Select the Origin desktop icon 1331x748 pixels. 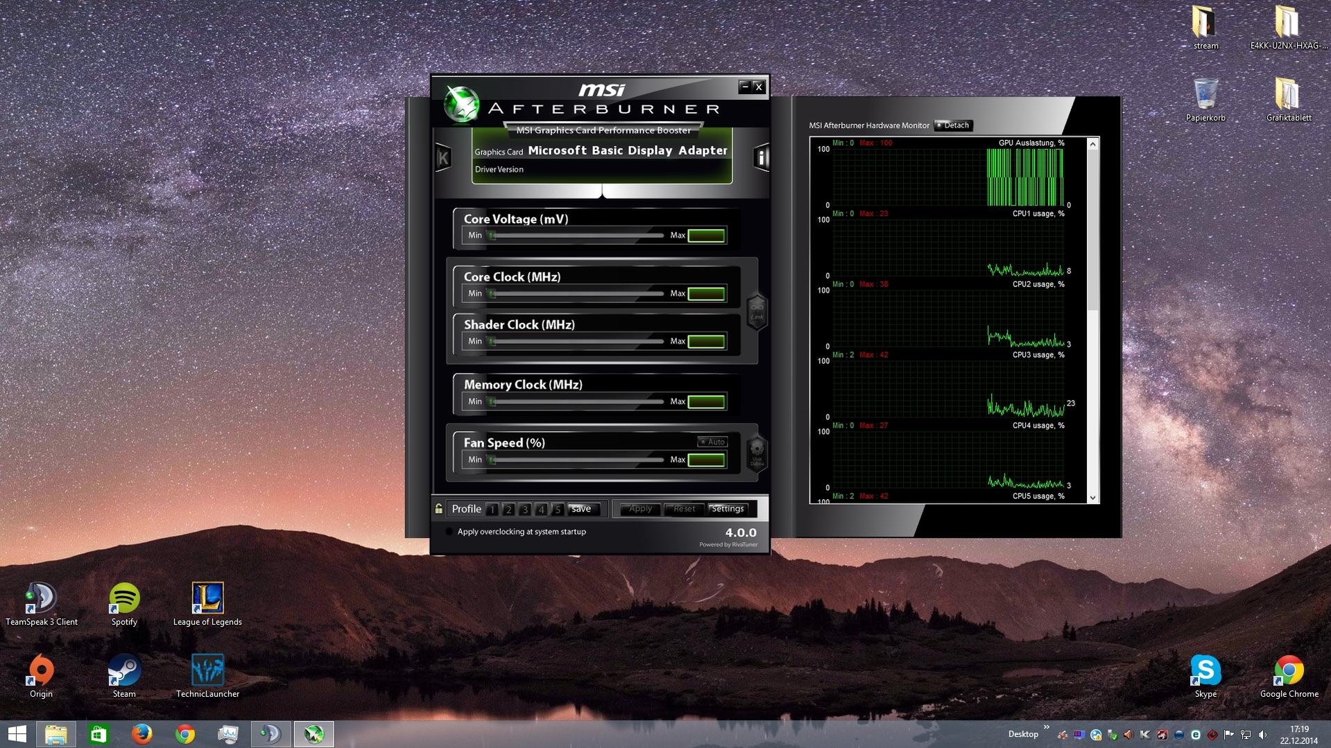coord(41,676)
